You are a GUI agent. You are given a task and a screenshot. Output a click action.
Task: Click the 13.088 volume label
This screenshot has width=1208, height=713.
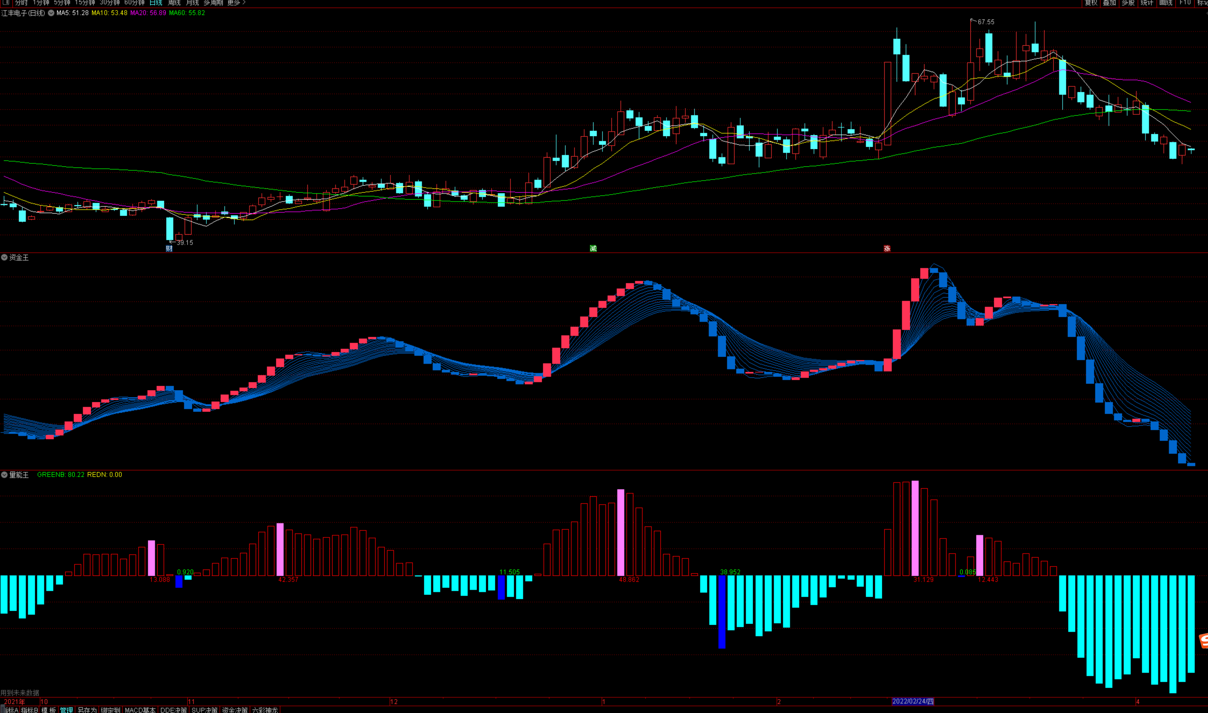pyautogui.click(x=160, y=580)
